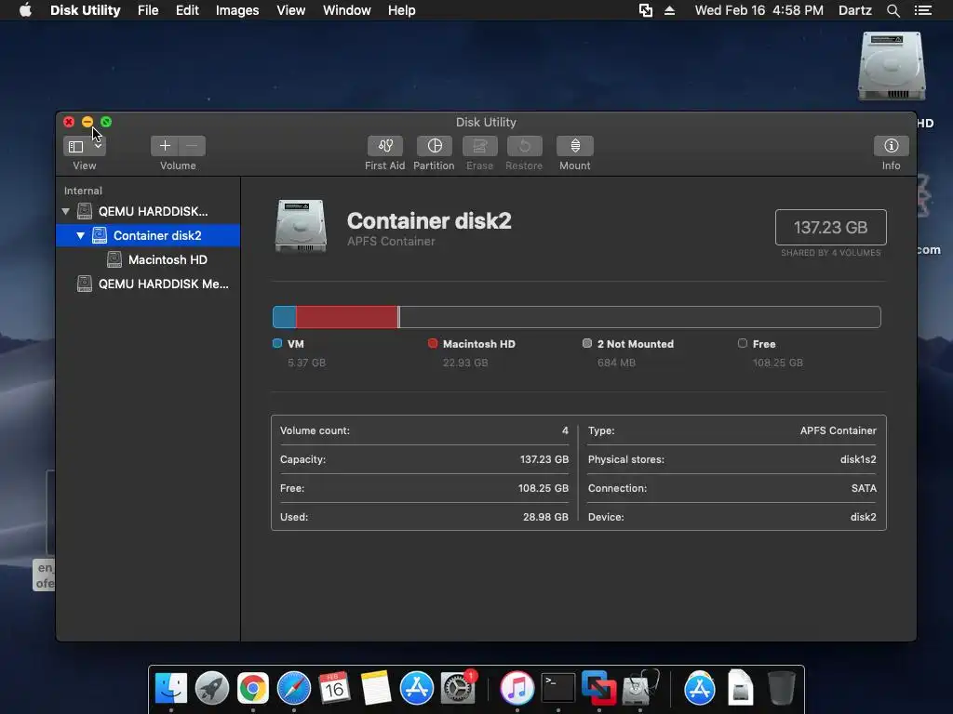Click the gray 2 Not Mounted swatch
Screen dimensions: 953x714
[587, 344]
